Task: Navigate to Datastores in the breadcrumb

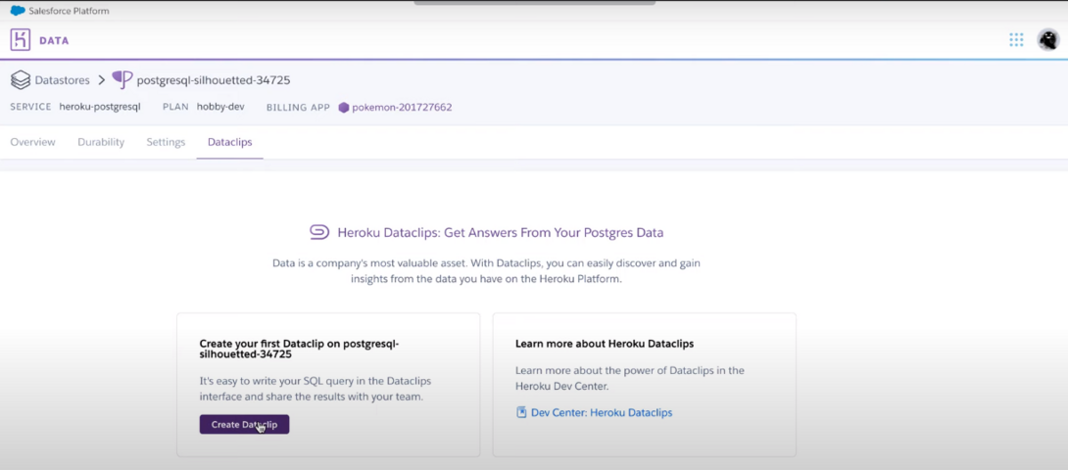Action: [62, 80]
